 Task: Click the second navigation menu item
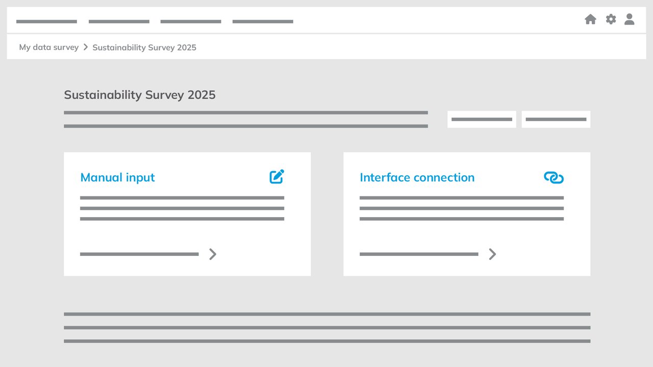point(119,21)
